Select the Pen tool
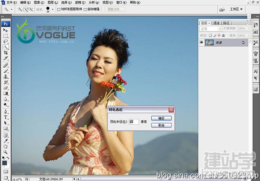The width and height of the screenshot is (260, 181). tap(5, 111)
